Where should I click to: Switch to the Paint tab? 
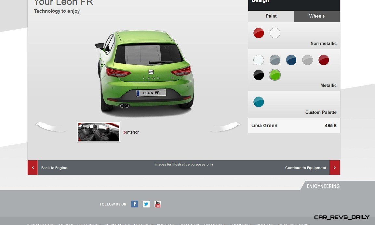point(271,16)
